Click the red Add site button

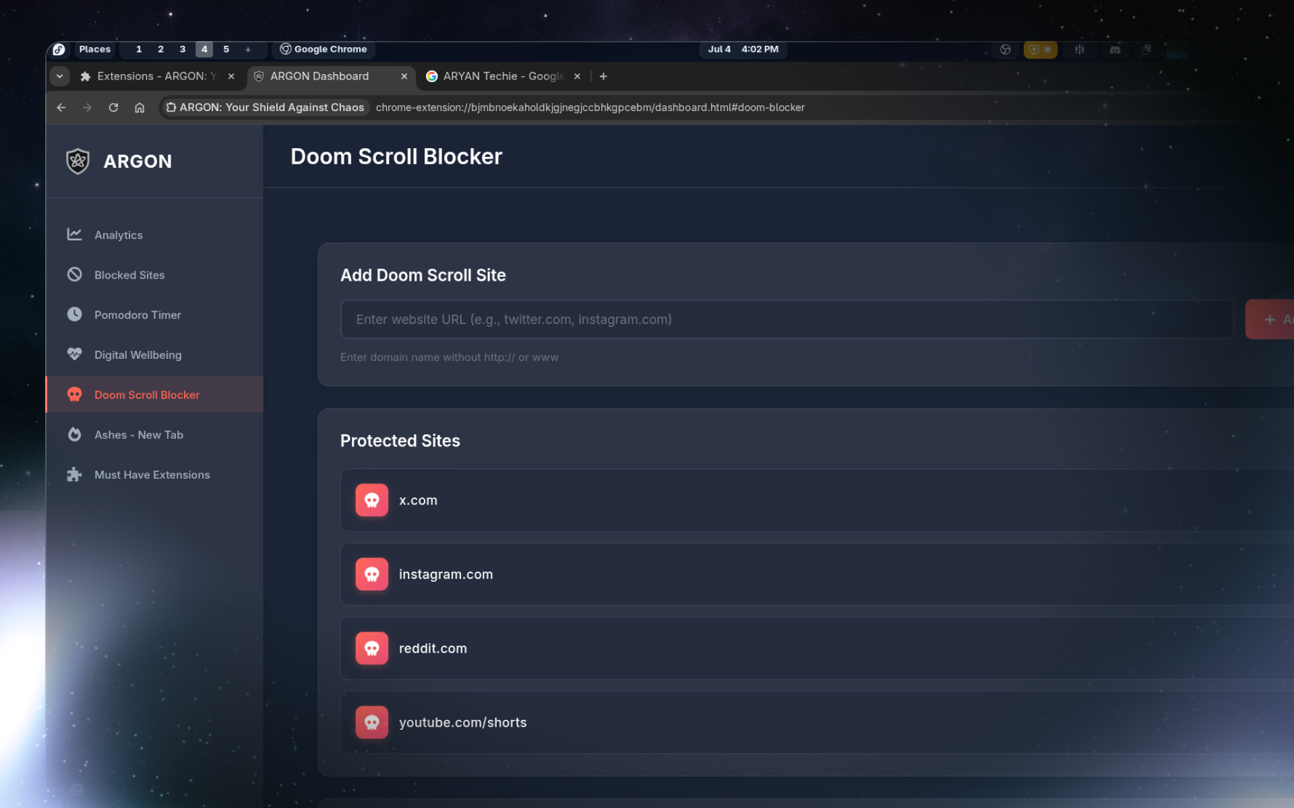(1270, 319)
